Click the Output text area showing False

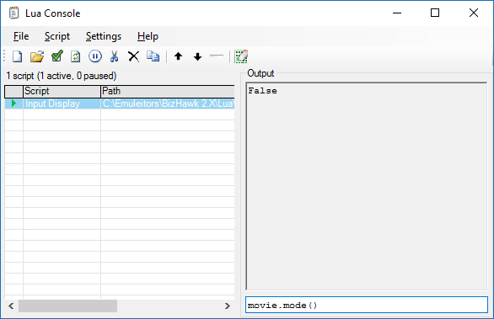[367, 186]
